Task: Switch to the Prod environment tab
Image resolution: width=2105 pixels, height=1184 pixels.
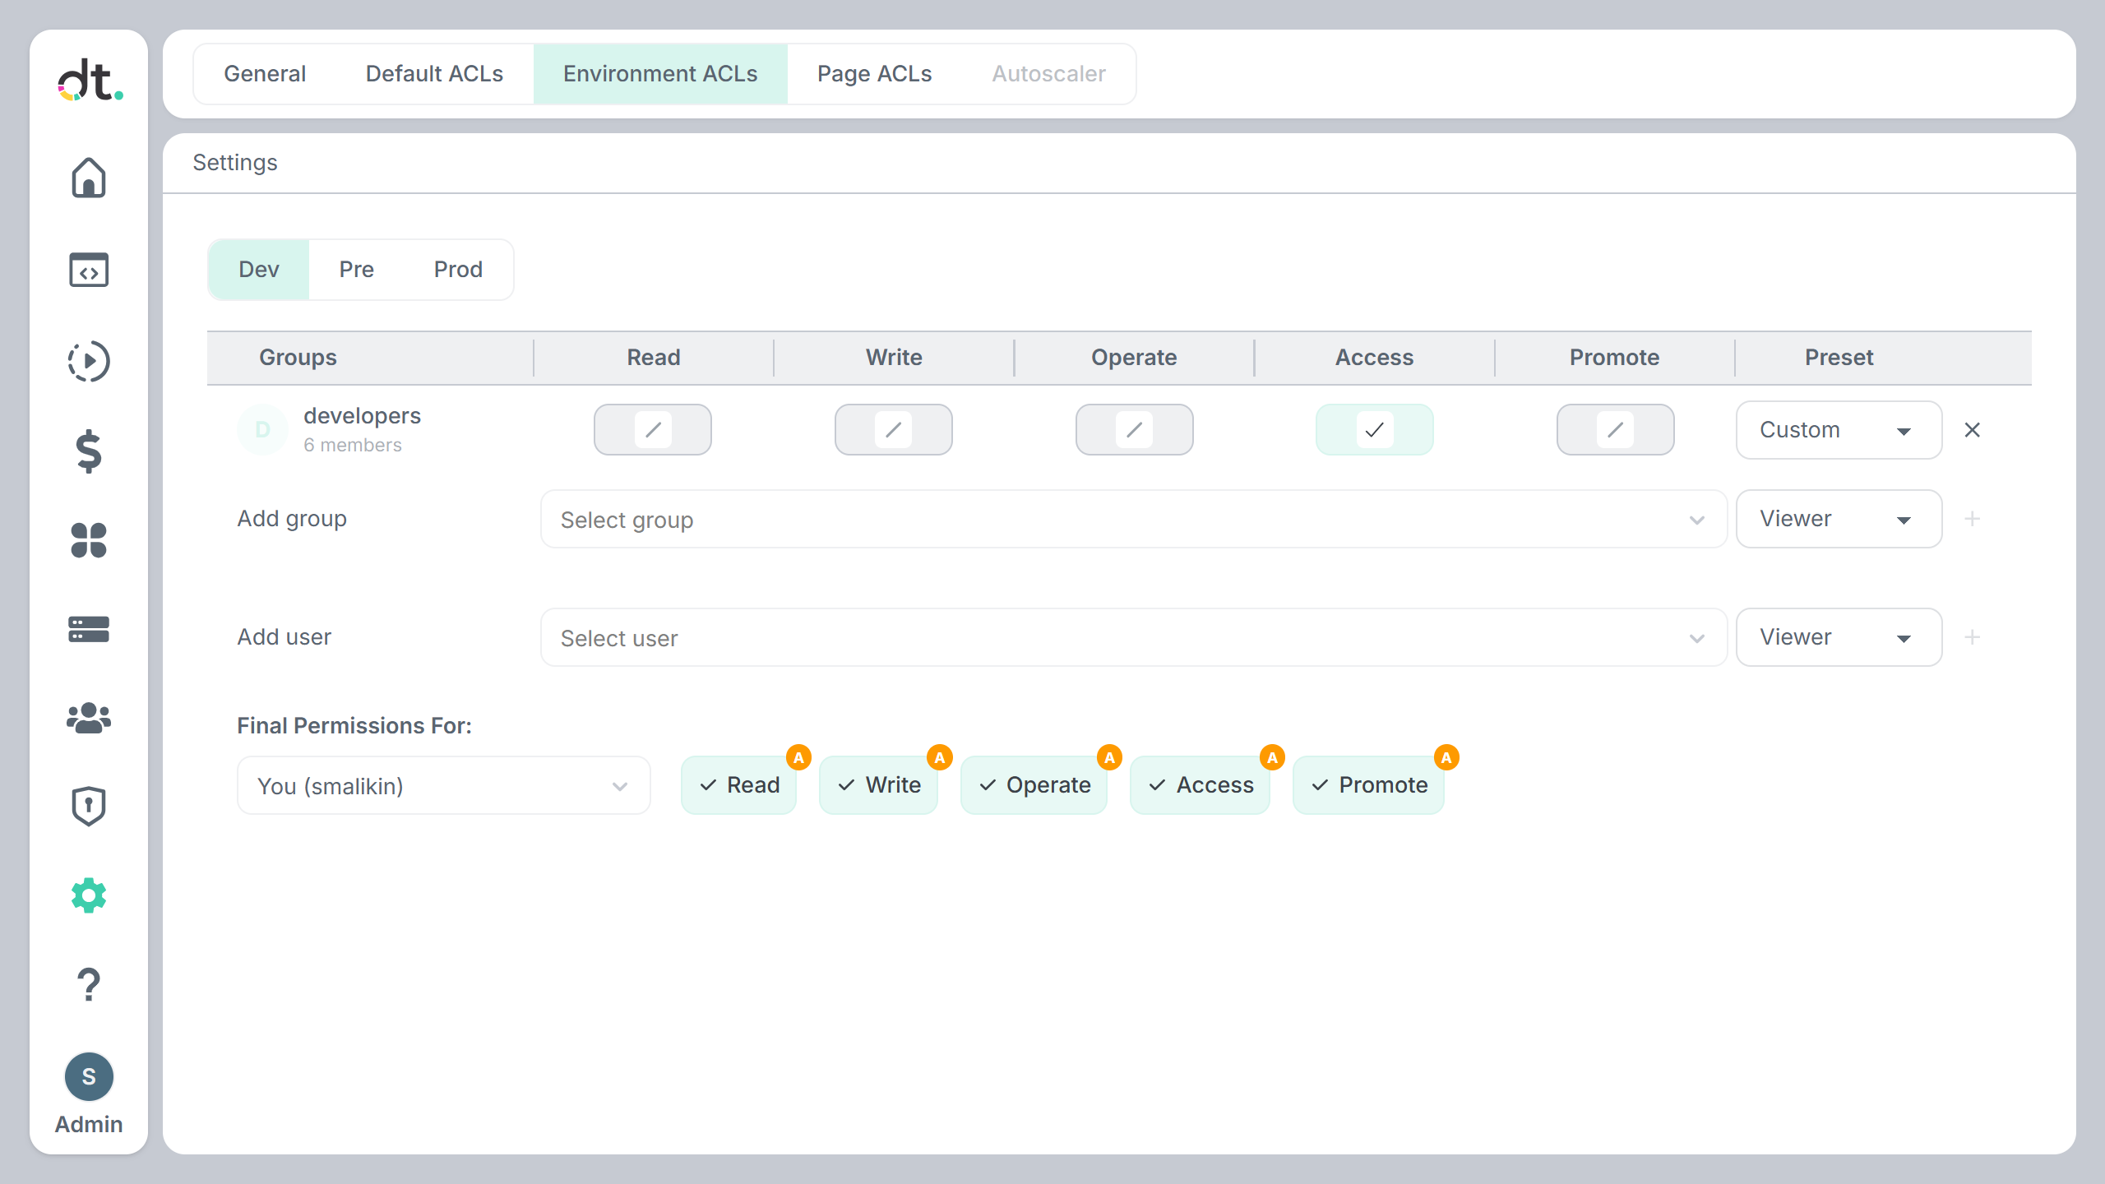Action: (x=458, y=270)
